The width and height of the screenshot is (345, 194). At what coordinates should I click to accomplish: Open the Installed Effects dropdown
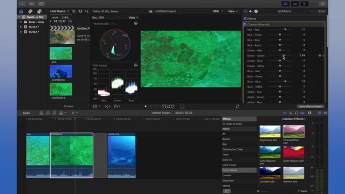294,119
